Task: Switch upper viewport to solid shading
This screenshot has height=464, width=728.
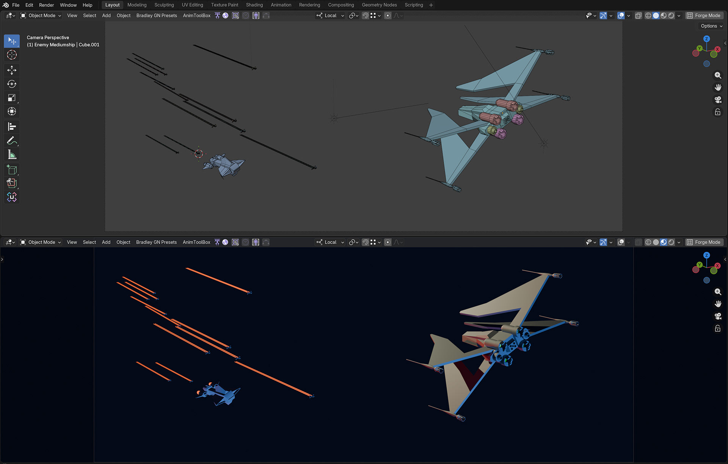Action: [x=656, y=16]
